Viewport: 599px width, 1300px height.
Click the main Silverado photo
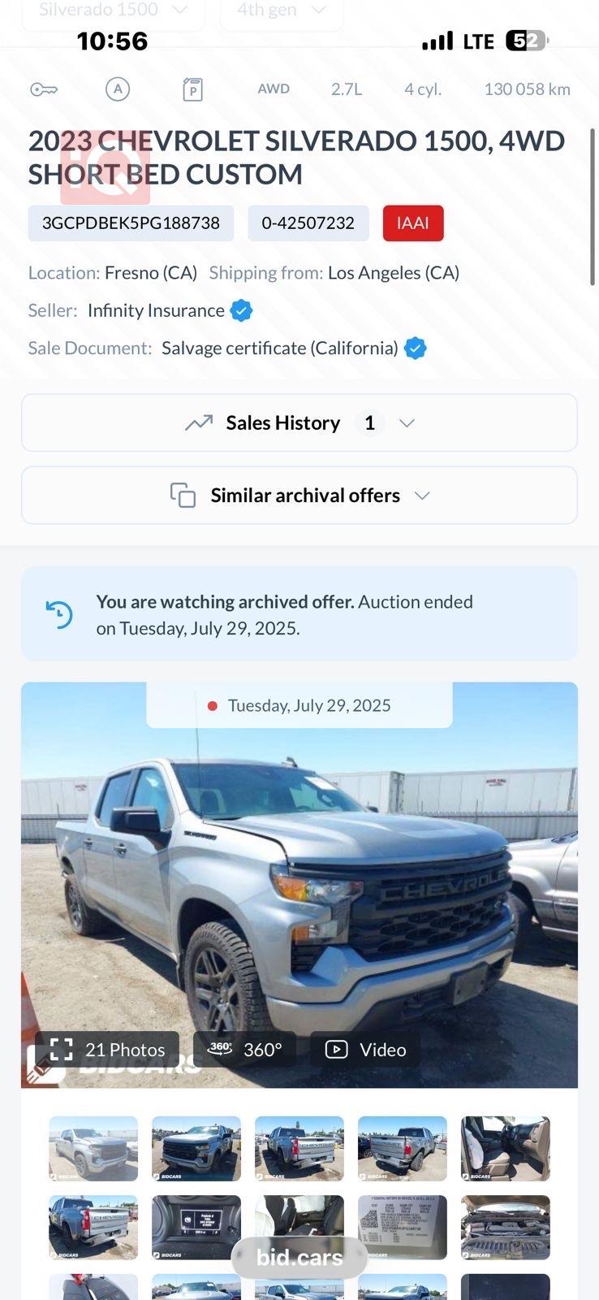point(299,877)
